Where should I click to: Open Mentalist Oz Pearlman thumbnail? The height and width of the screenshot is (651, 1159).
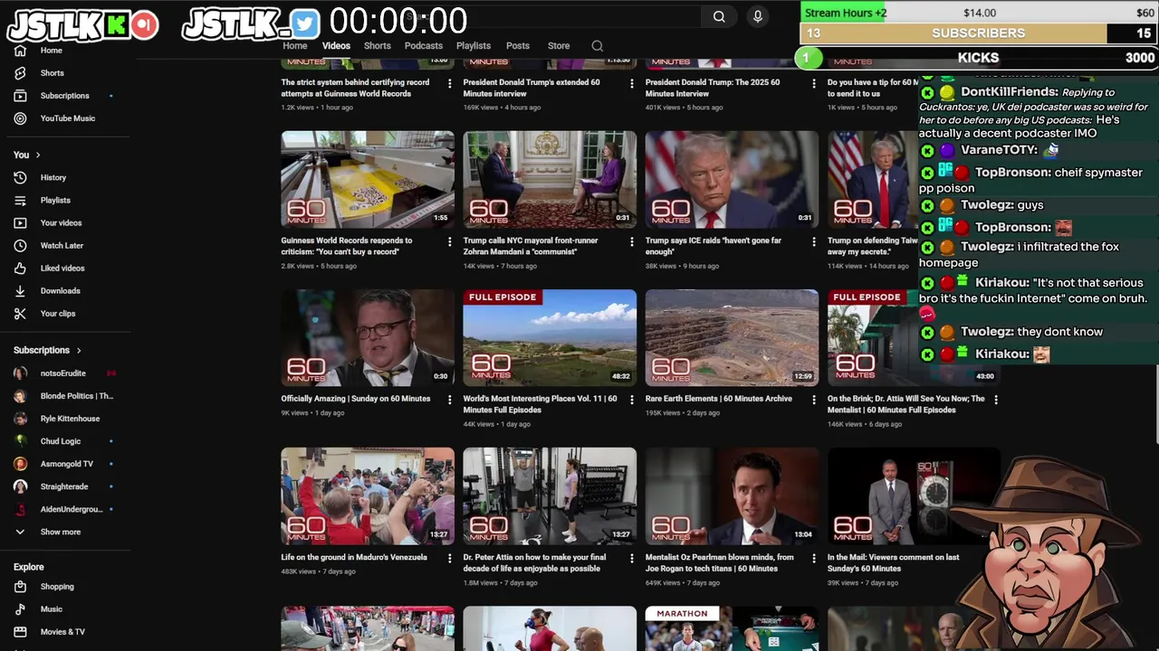click(x=732, y=496)
